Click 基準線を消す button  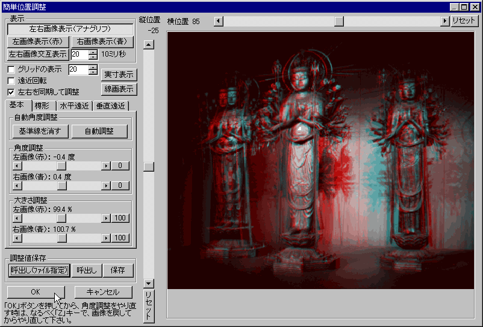40,131
